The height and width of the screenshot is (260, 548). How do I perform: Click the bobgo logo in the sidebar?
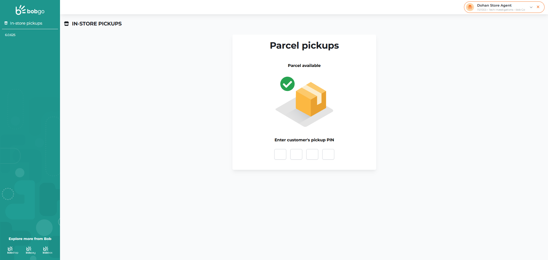click(30, 10)
